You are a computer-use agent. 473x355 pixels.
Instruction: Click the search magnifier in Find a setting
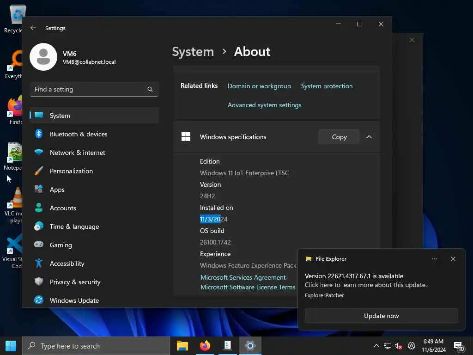tap(150, 89)
